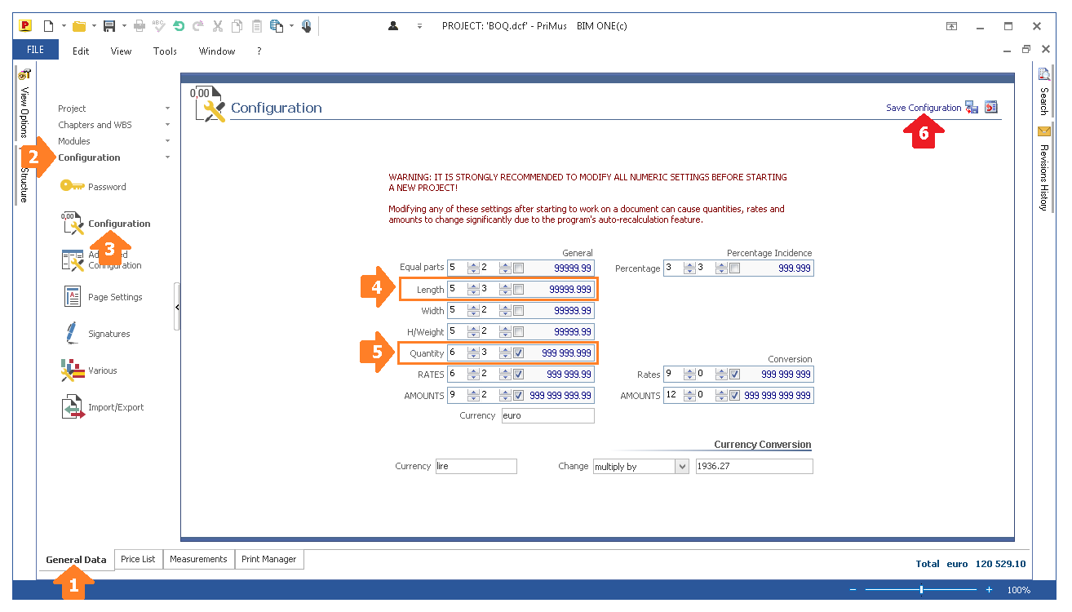
Task: Click the redo arrow icon
Action: click(x=198, y=26)
